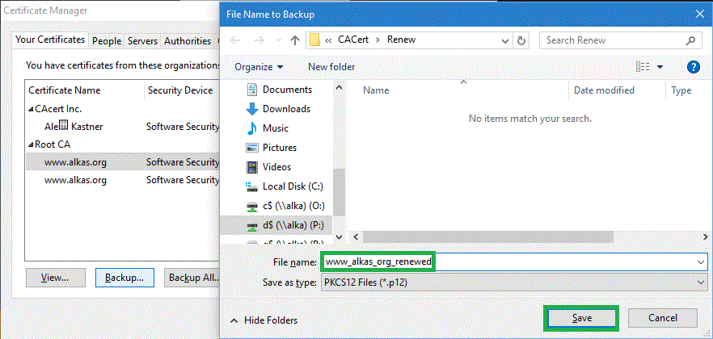Collapse the Hide Folders expander
Viewport: 713px width, 339px height.
(264, 320)
